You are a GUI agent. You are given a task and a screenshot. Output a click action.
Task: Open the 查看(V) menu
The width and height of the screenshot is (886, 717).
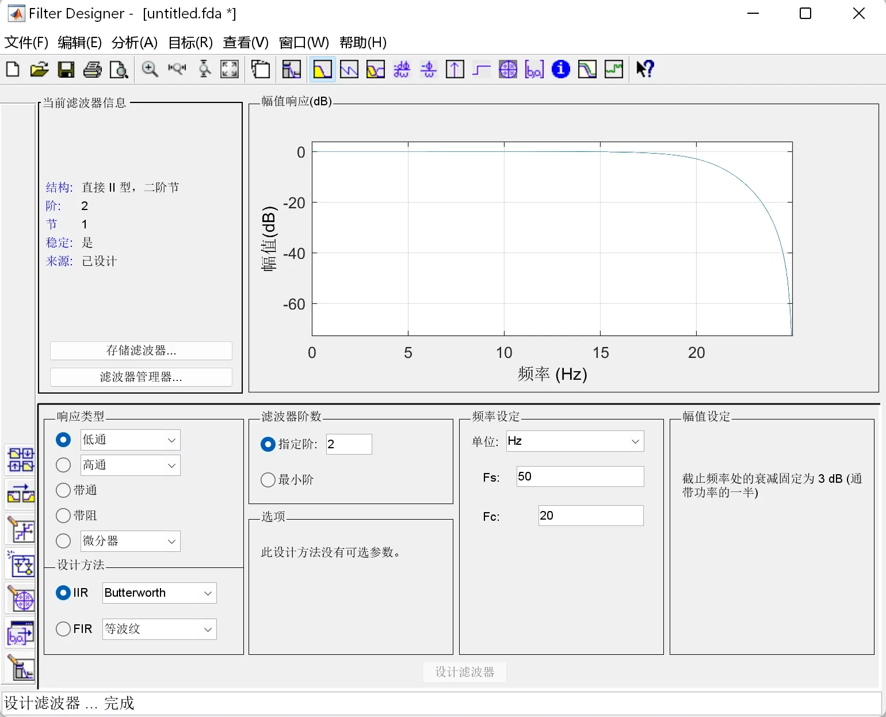246,43
